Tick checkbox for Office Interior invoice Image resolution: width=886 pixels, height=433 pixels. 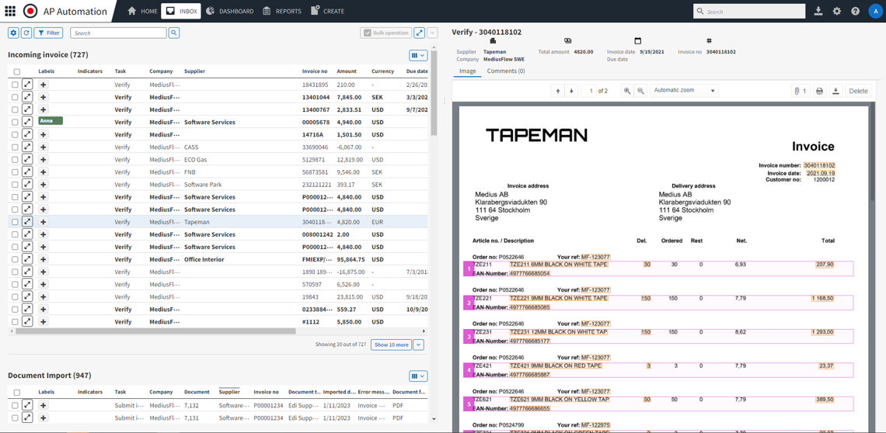click(x=15, y=259)
